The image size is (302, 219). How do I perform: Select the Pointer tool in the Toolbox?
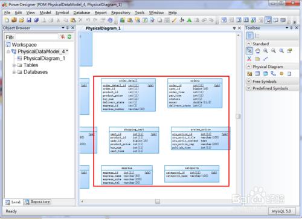[249, 51]
